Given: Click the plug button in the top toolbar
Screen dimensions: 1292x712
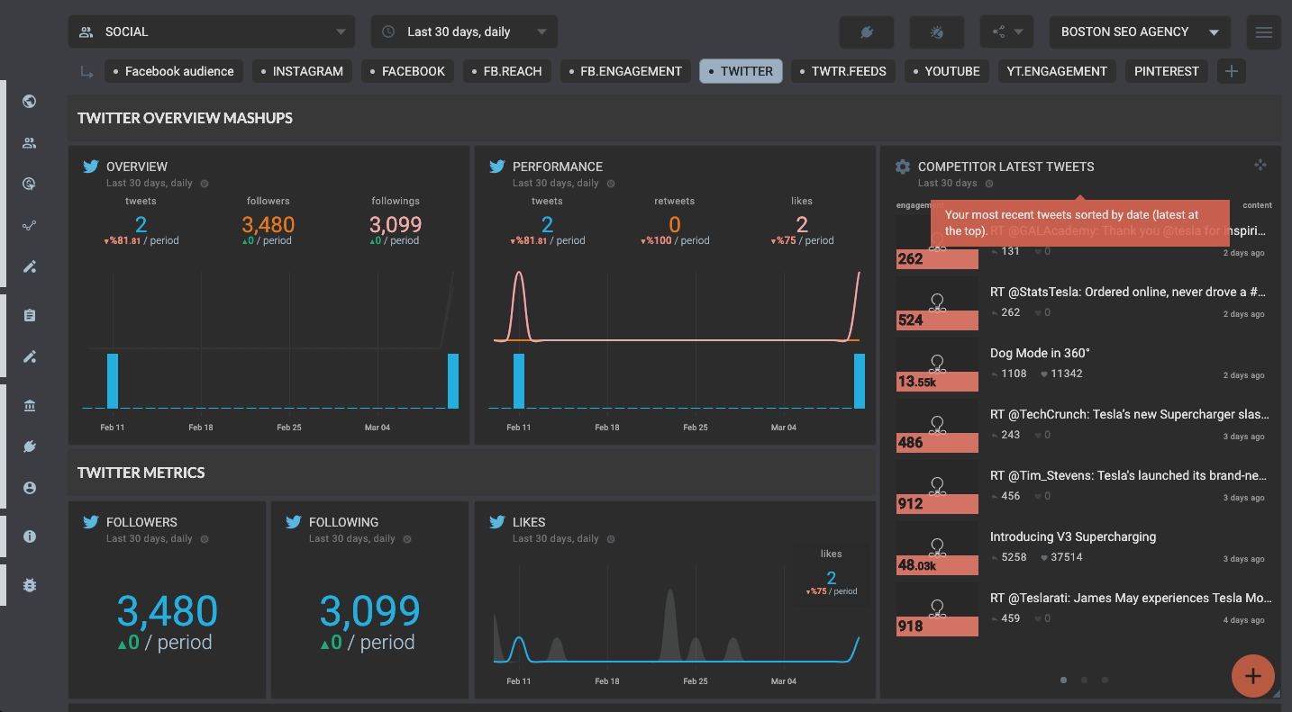Looking at the screenshot, I should (867, 32).
